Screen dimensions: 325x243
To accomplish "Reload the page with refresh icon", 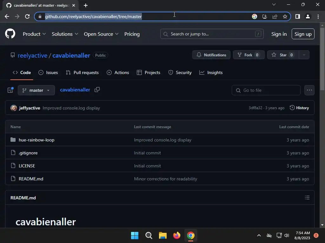I will (27, 16).
